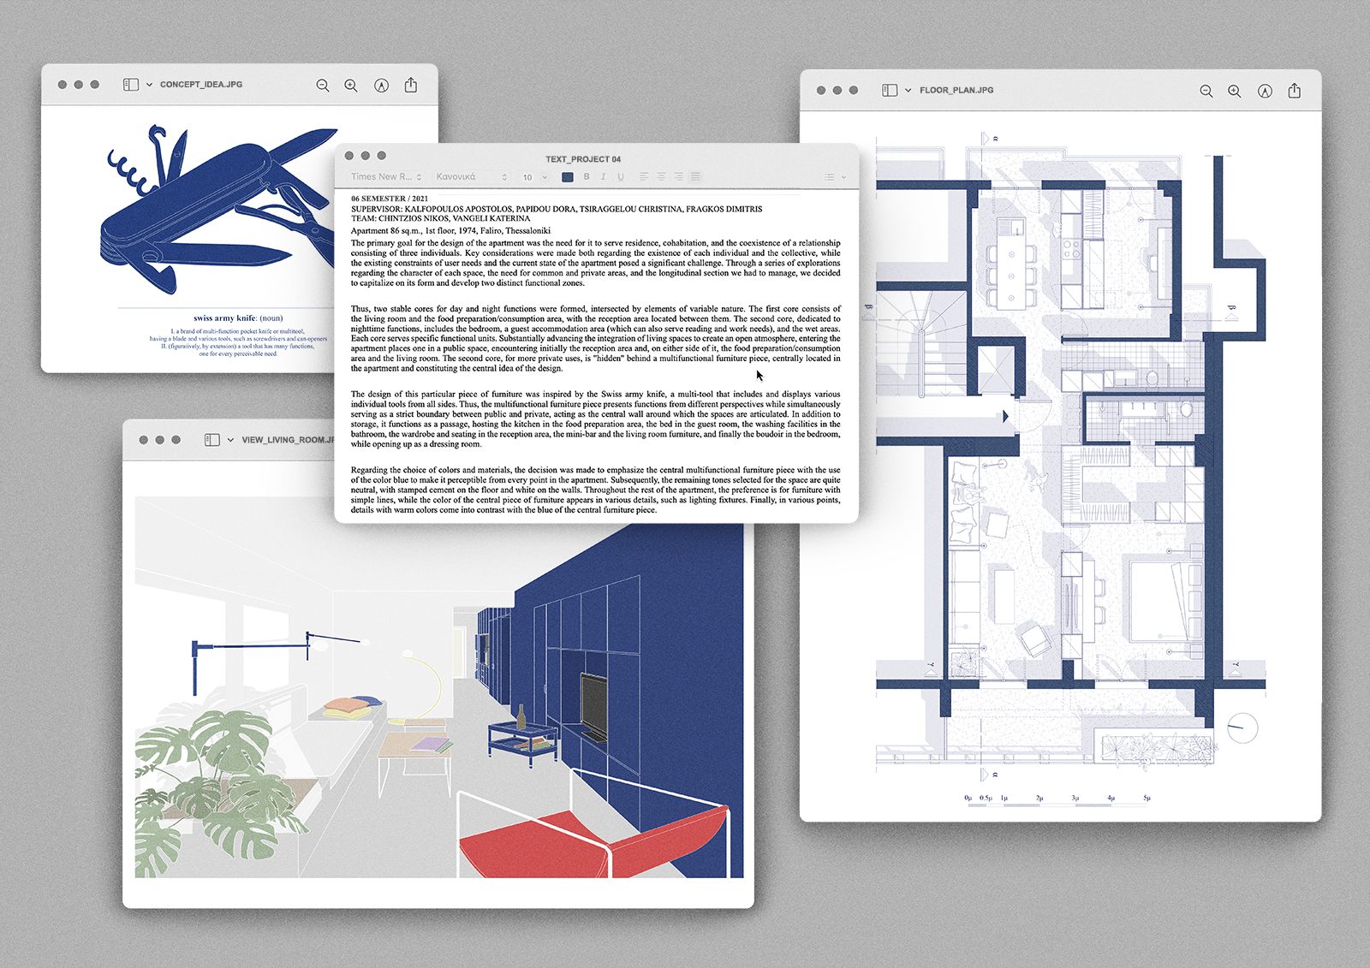Open the Times New Roman font dropdown
Screen dimensions: 1370x968
(386, 177)
